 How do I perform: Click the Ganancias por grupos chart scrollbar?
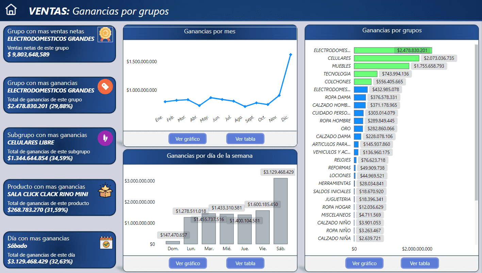tap(476, 122)
